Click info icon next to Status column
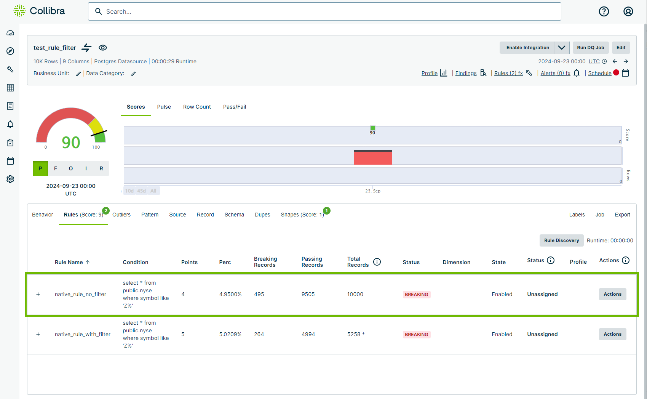 (x=551, y=260)
